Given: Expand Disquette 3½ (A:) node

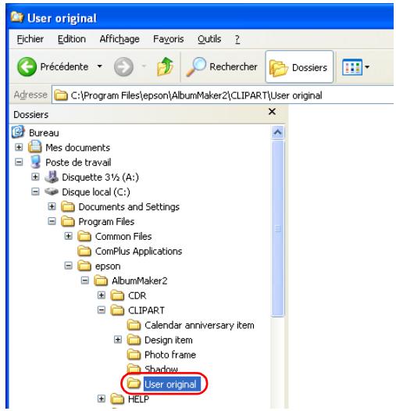Looking at the screenshot, I should 35,177.
